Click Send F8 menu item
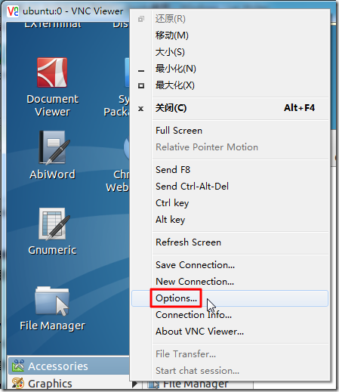 [x=230, y=170]
